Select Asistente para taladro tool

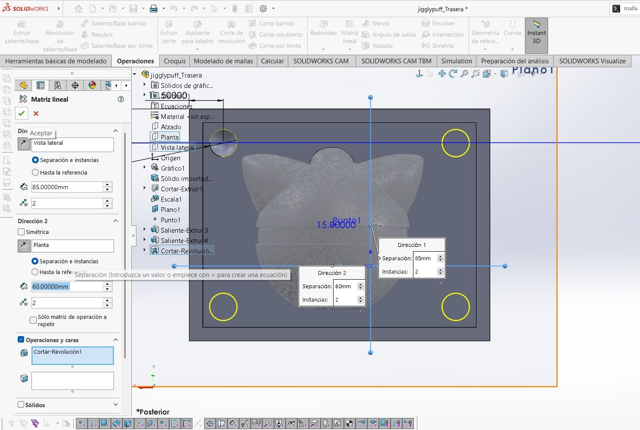198,33
